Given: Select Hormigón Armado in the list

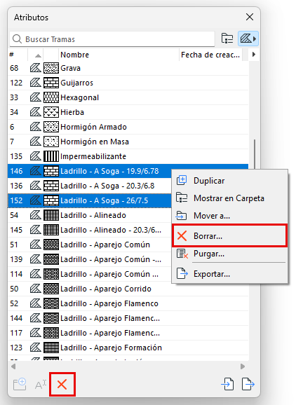Looking at the screenshot, I should pos(128,127).
